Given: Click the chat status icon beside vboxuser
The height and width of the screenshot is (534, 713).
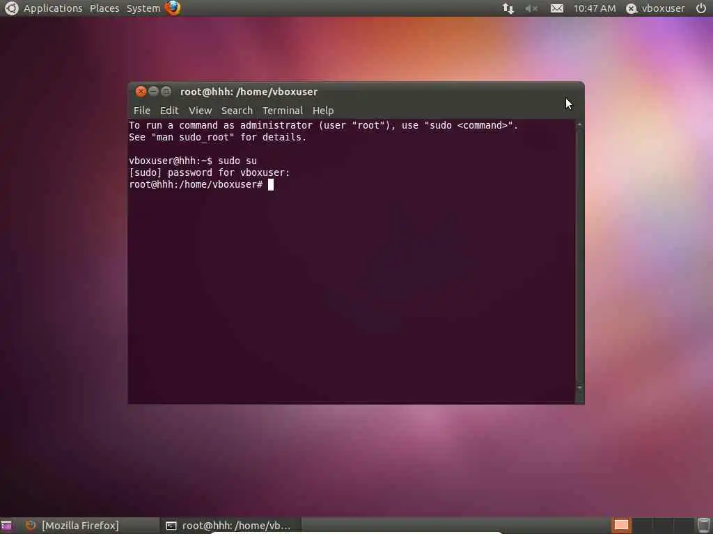Looking at the screenshot, I should [x=631, y=8].
